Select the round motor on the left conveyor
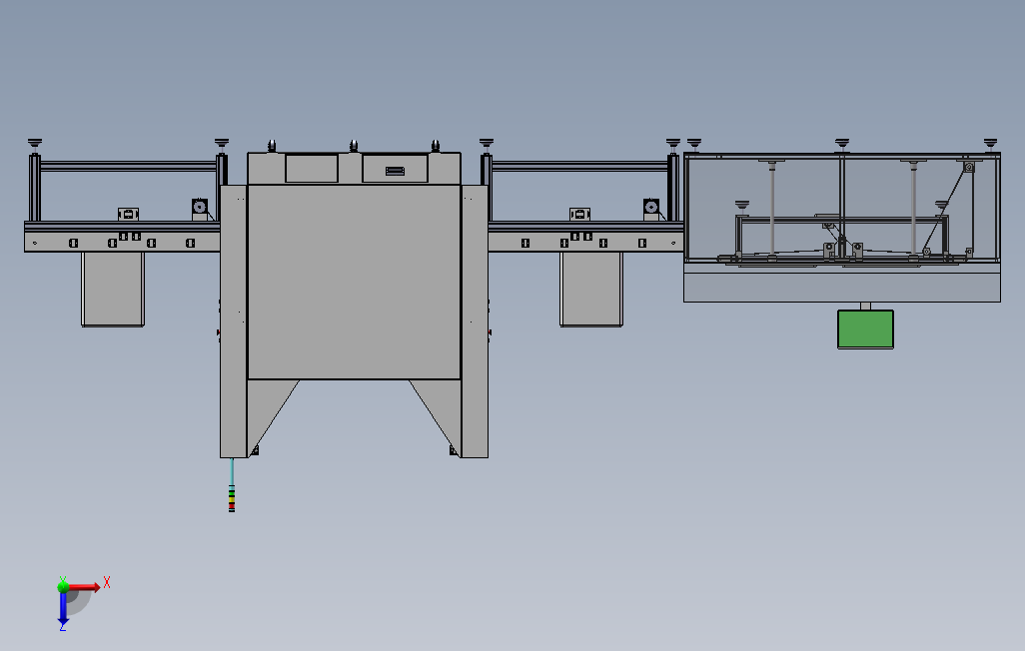Viewport: 1025px width, 651px height. coord(200,207)
